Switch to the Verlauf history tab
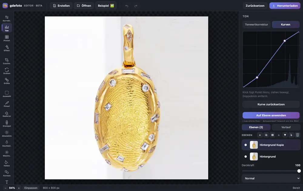This screenshot has width=303, height=191. coord(286,127)
